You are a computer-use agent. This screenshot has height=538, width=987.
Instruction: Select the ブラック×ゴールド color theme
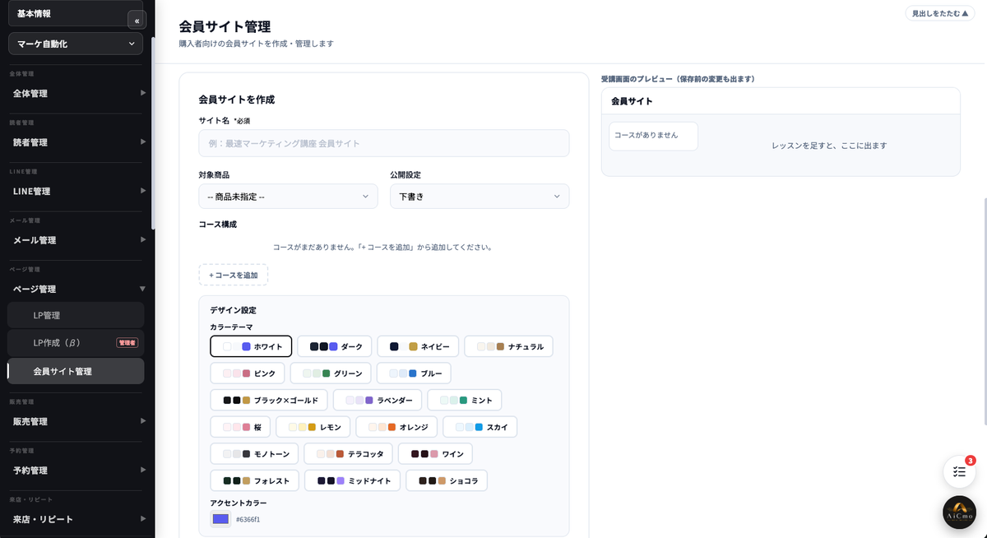tap(269, 400)
